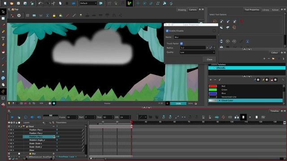
Task: Add a layer using the Layers plus icon
Action: [x=43, y=123]
